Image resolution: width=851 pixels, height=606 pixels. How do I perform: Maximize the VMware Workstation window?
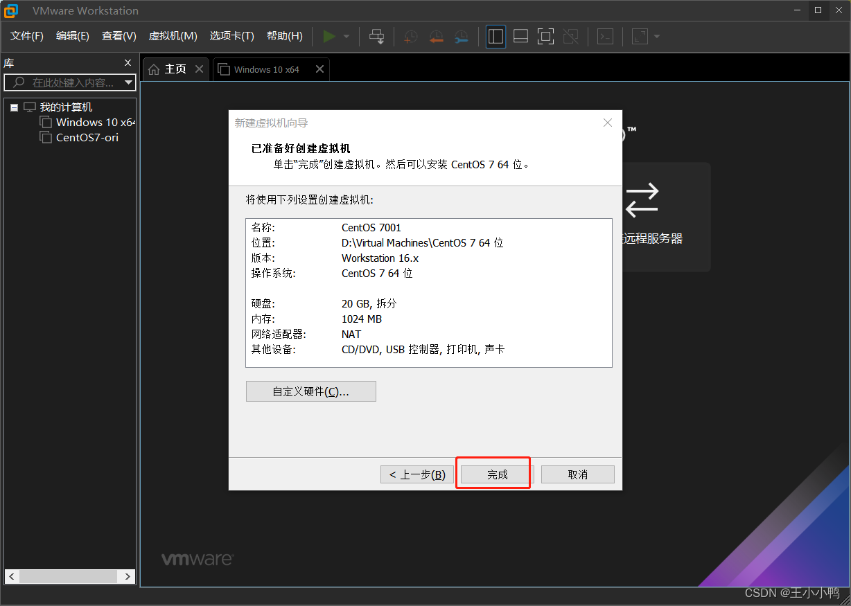(818, 10)
